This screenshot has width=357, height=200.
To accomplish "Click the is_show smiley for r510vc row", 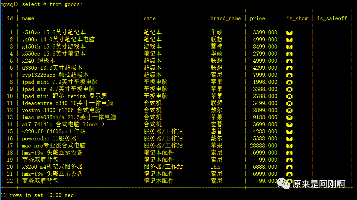I will tap(289, 33).
